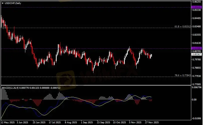Click the 0.84405 price scale value
This screenshot has height=125, width=203.
pyautogui.click(x=196, y=18)
